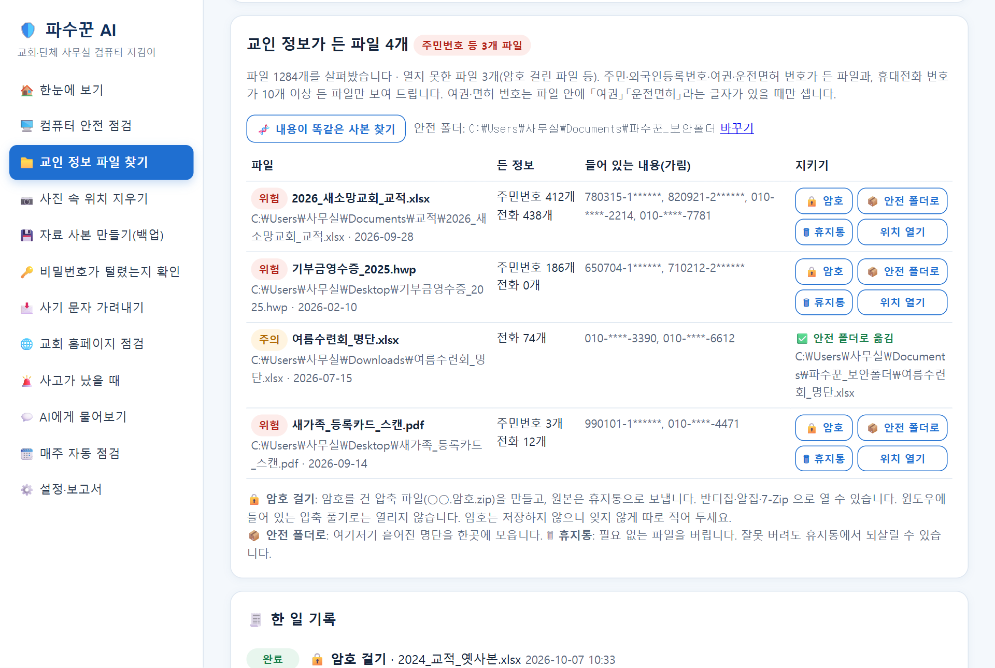995x668 pixels.
Task: Click the calendar icon for 매주 자동 점검
Action: tap(26, 454)
